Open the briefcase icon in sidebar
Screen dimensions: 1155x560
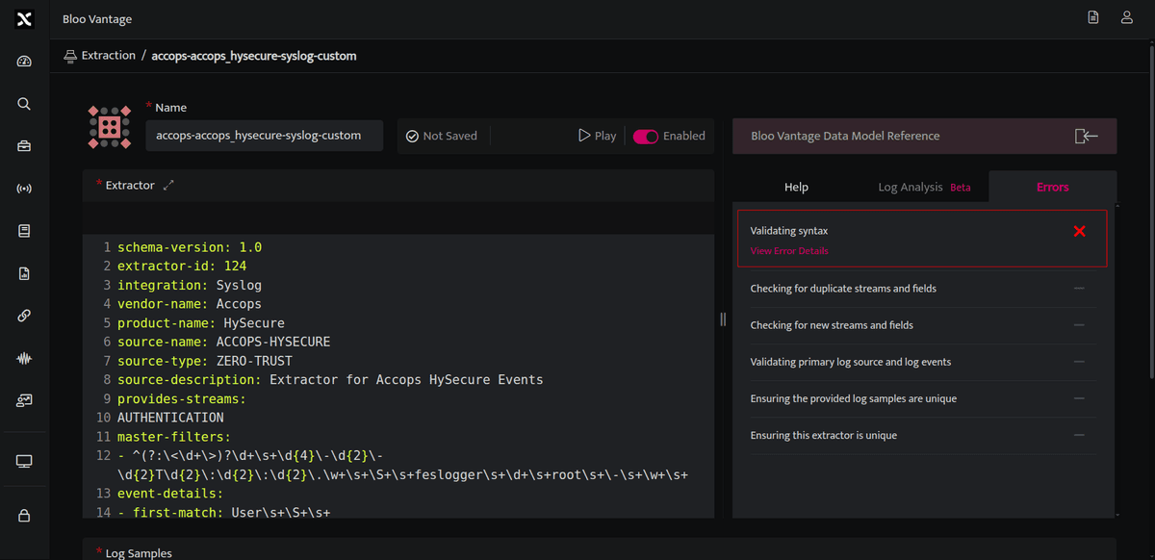coord(25,146)
